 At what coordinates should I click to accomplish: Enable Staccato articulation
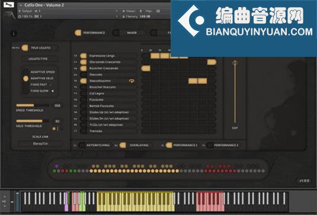(84, 75)
